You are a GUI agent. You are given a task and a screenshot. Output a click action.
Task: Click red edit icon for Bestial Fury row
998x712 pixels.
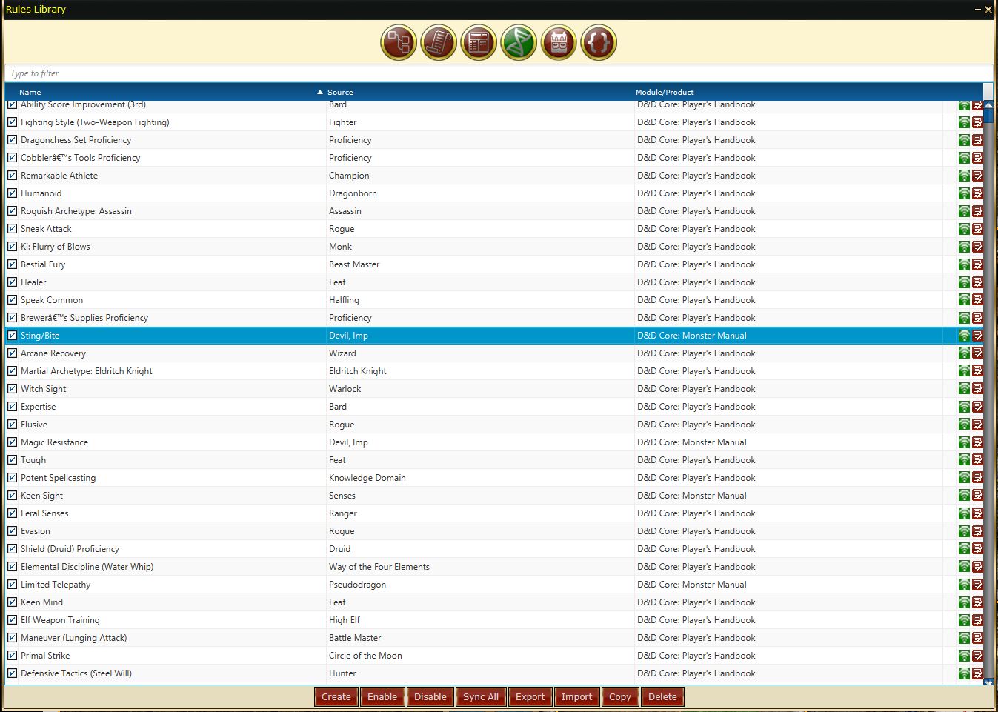click(977, 264)
